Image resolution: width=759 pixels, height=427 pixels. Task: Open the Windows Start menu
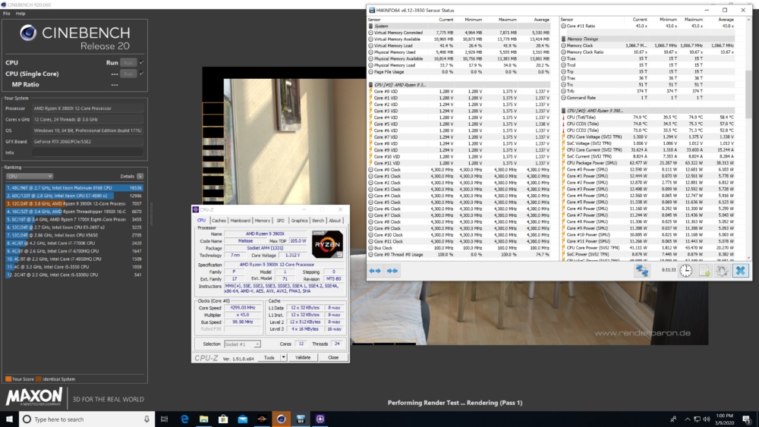coord(9,419)
